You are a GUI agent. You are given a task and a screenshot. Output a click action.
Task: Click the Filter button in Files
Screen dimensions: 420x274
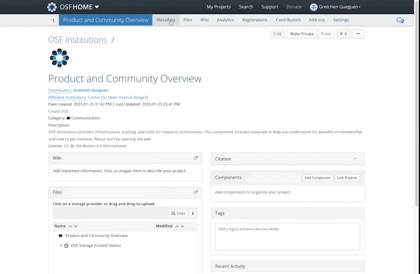click(x=178, y=213)
